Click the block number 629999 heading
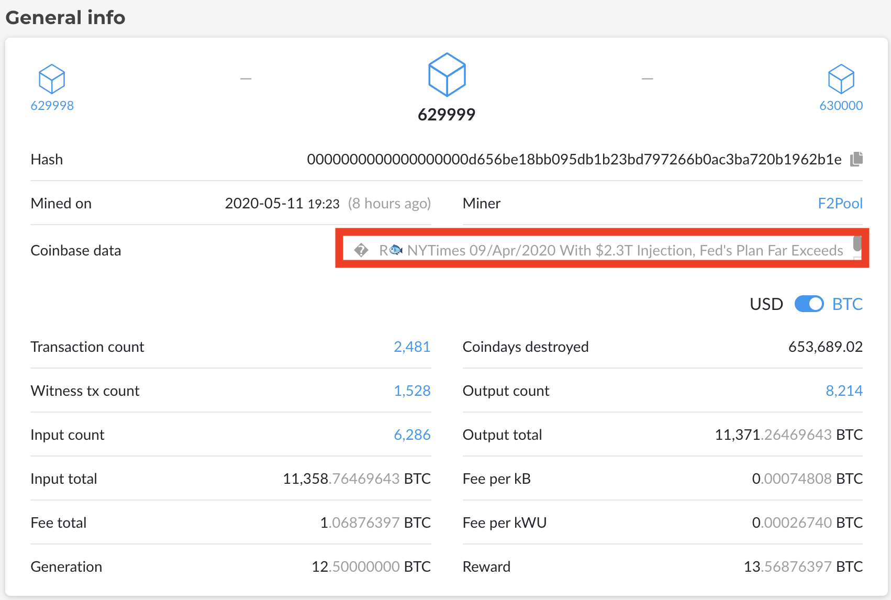The width and height of the screenshot is (891, 600). (447, 115)
